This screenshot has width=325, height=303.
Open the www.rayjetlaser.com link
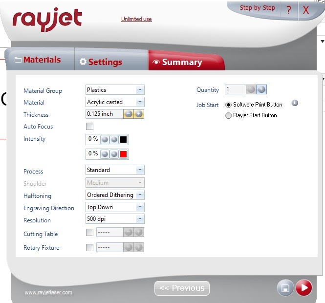48,292
